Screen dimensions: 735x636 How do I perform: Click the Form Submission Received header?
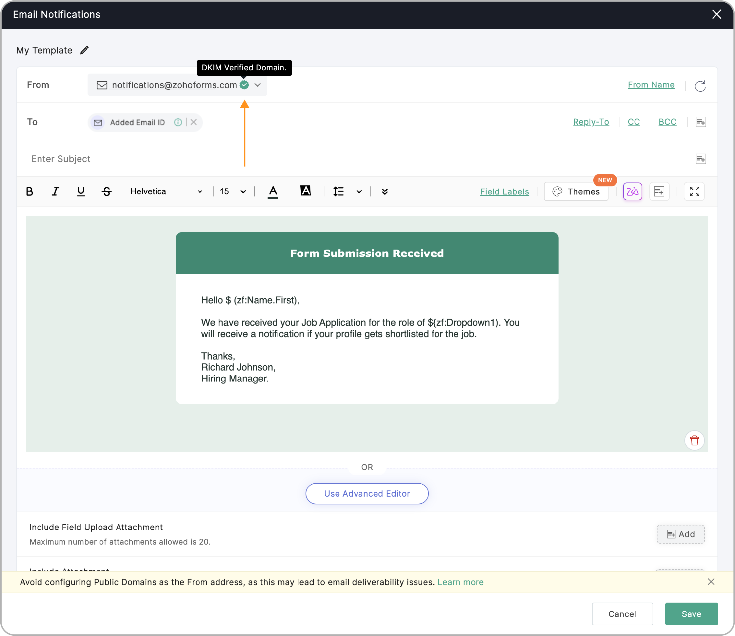367,253
